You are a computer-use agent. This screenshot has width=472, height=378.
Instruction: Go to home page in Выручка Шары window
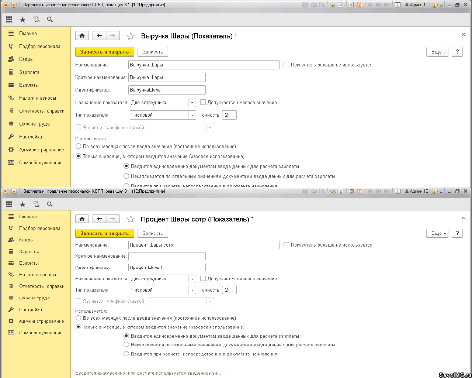(x=82, y=35)
